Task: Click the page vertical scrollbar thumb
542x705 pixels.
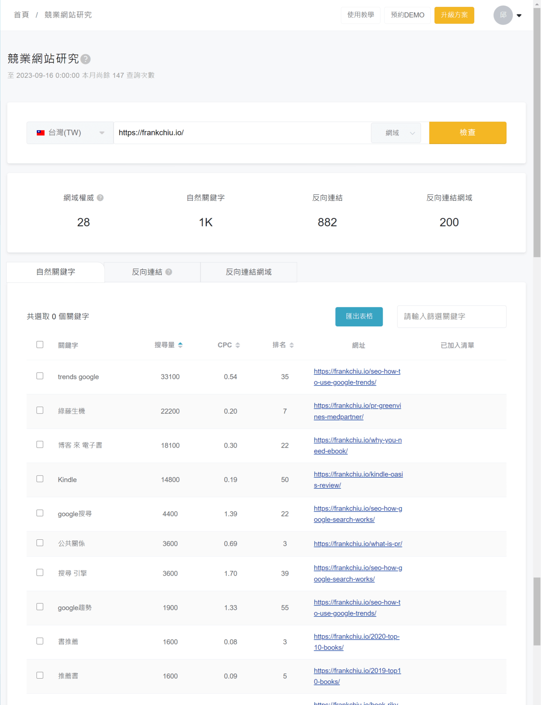Action: click(x=537, y=132)
